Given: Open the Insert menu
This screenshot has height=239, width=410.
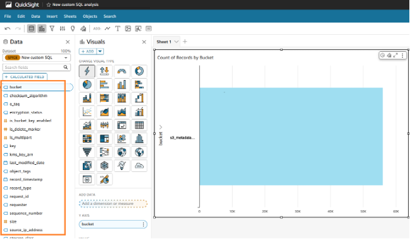Looking at the screenshot, I should (52, 16).
